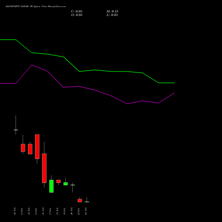The height and width of the screenshot is (222, 222).
Task: Select the tall red 13 Feb candlestick
Action: pyautogui.click(x=37, y=147)
